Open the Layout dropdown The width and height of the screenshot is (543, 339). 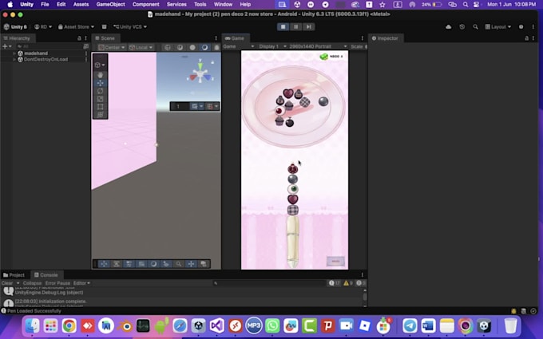498,26
